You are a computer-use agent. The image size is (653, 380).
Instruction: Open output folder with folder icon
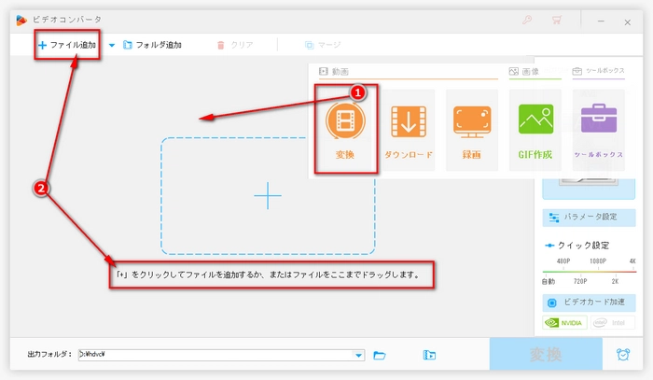click(380, 355)
